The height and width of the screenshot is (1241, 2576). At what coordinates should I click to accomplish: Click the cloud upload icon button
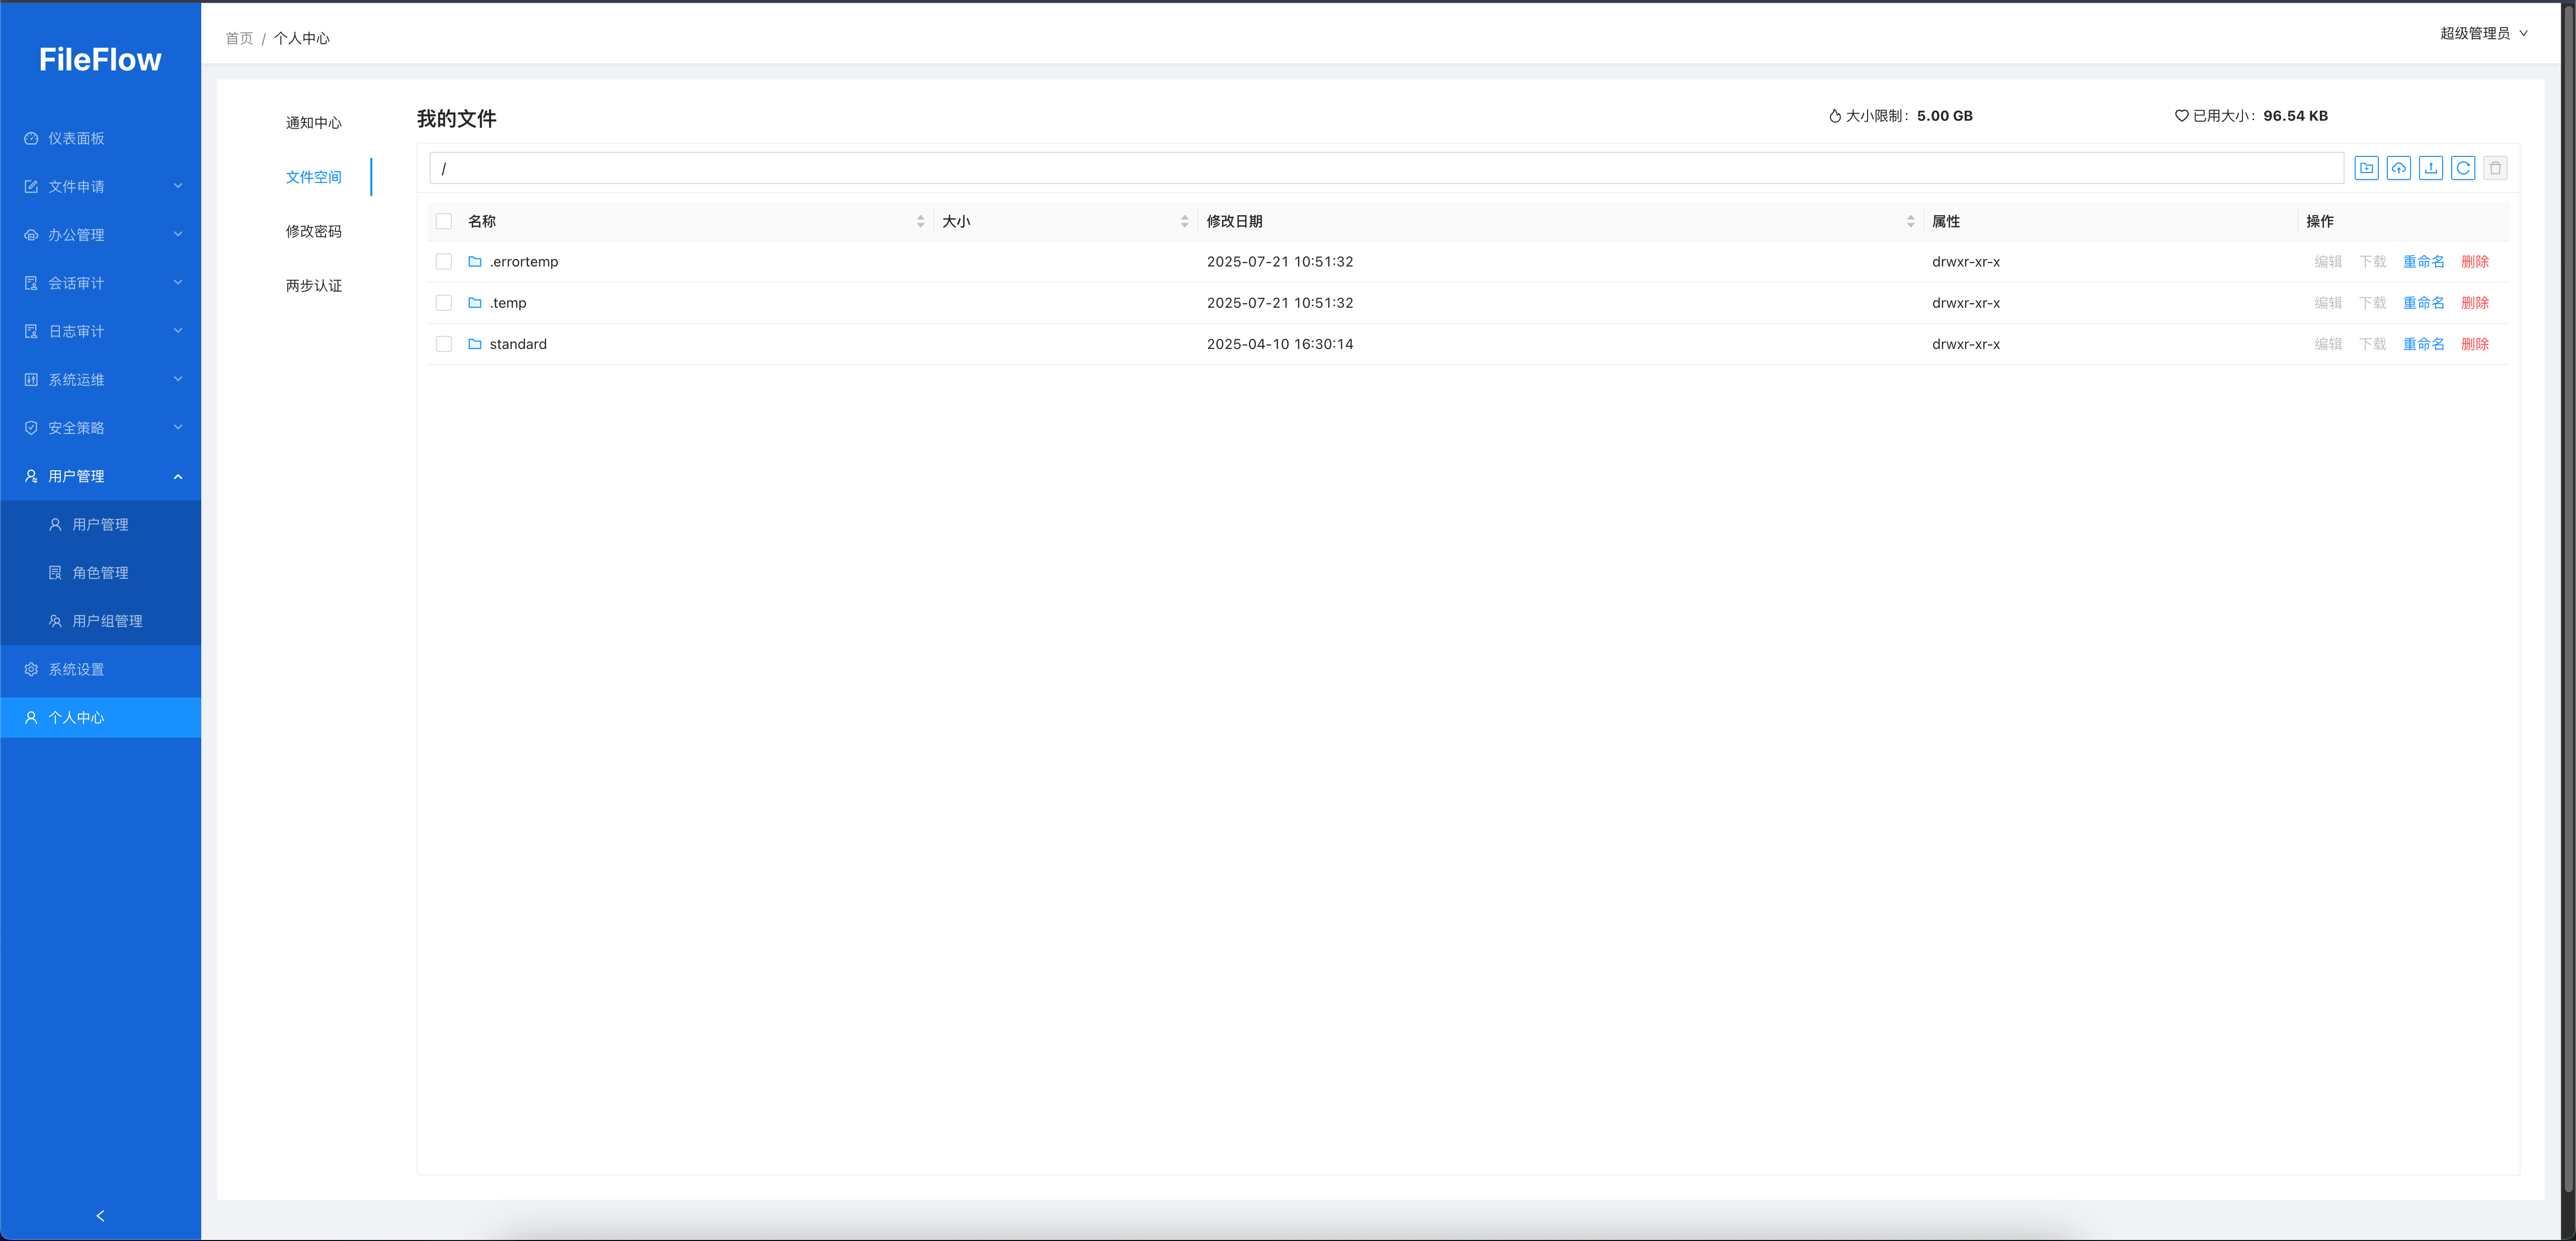(x=2398, y=168)
